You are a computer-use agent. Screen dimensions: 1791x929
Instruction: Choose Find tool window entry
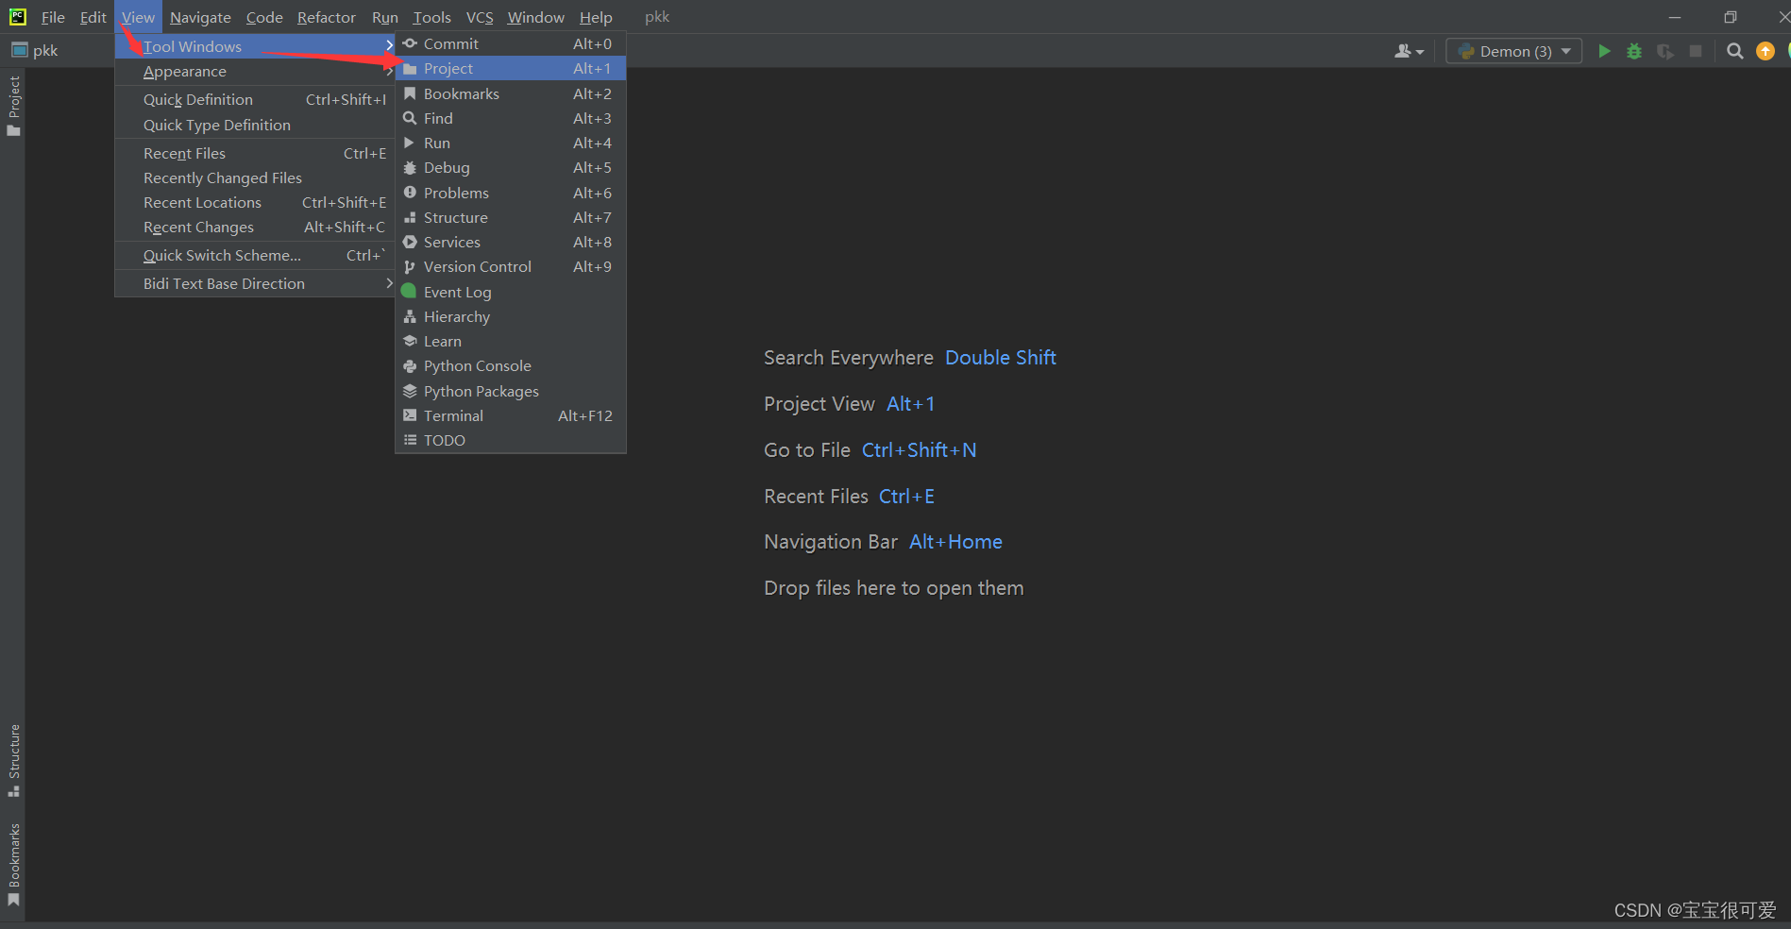pyautogui.click(x=510, y=118)
